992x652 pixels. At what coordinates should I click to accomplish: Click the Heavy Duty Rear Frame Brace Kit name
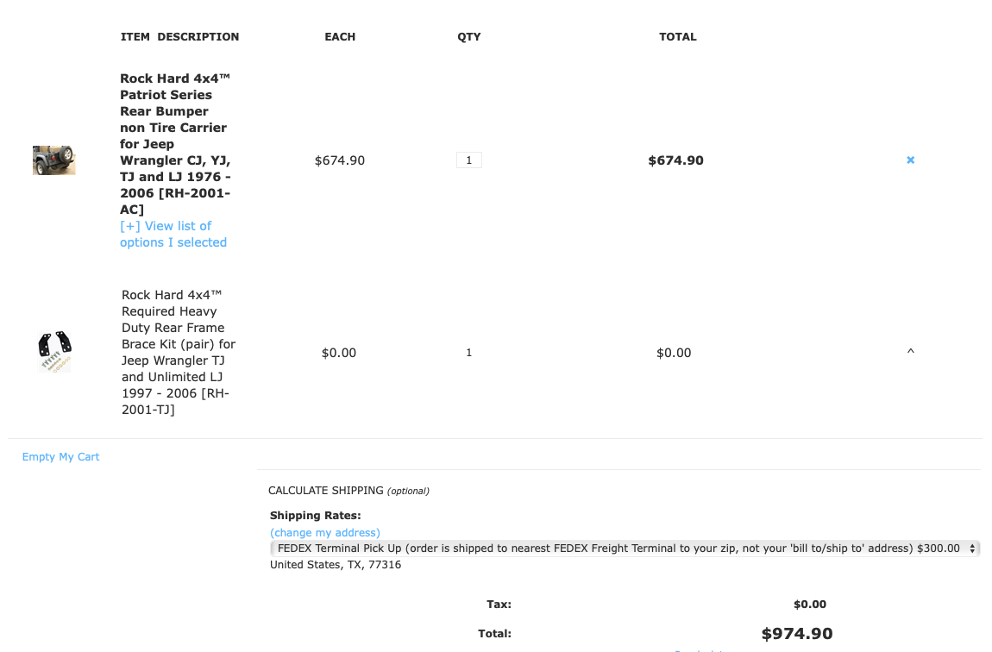[178, 352]
